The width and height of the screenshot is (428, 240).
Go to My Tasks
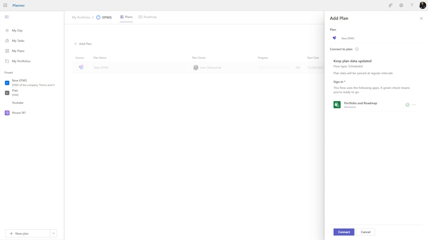click(18, 40)
